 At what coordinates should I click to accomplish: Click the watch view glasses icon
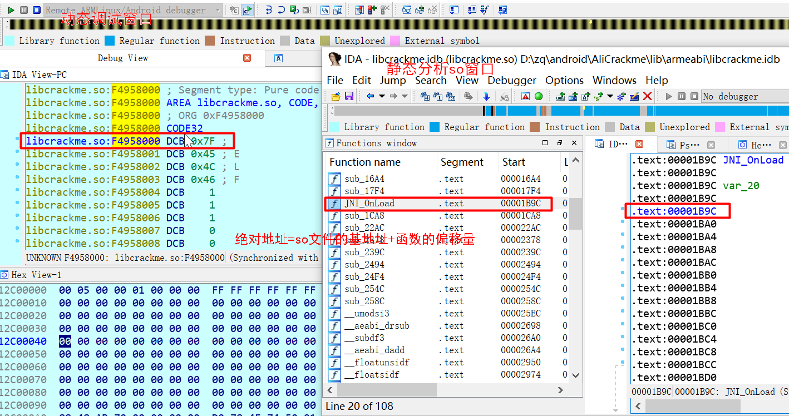coord(407,10)
